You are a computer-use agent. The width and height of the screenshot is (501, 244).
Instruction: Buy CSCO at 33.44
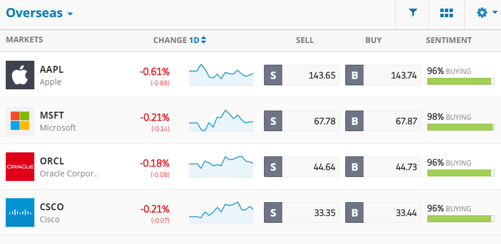tap(383, 212)
